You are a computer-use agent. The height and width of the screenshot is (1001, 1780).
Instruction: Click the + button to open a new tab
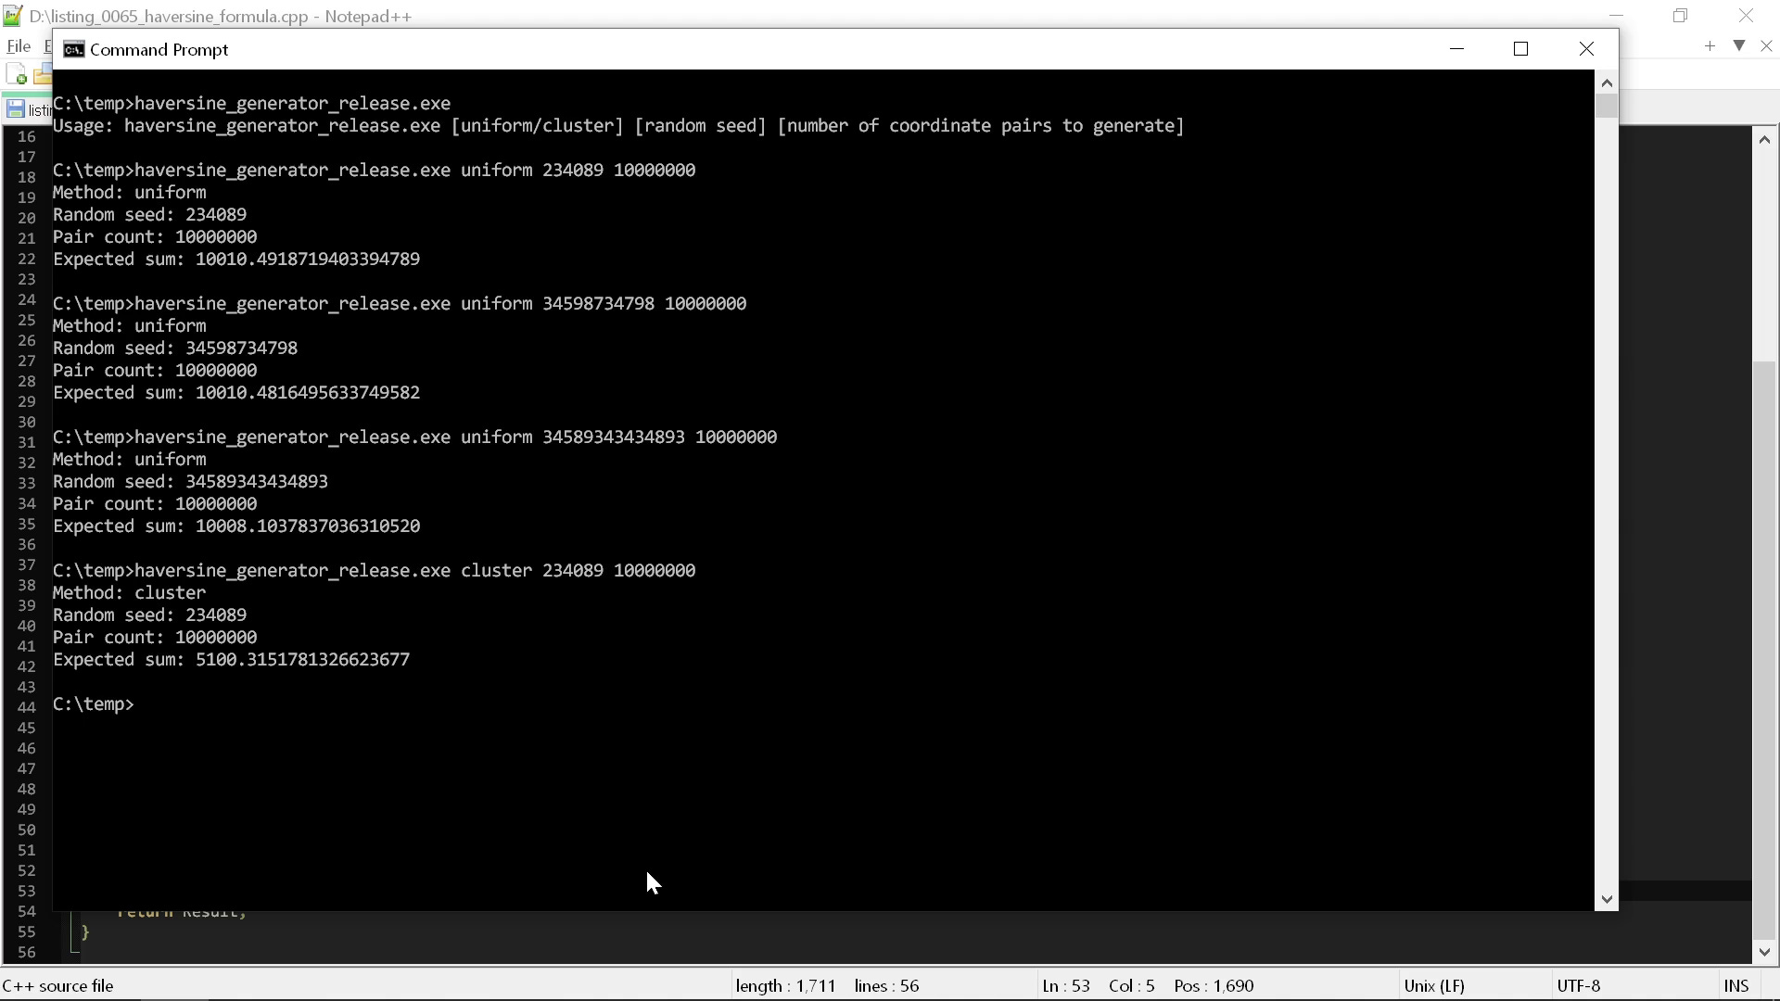[x=1709, y=45]
